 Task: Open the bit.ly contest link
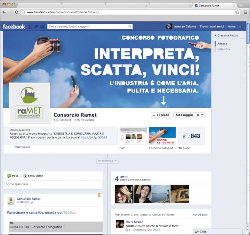coord(94,137)
